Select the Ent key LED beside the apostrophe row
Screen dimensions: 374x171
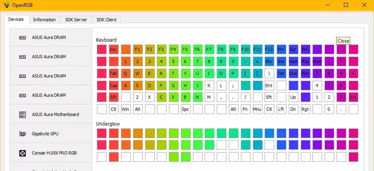coord(269,85)
